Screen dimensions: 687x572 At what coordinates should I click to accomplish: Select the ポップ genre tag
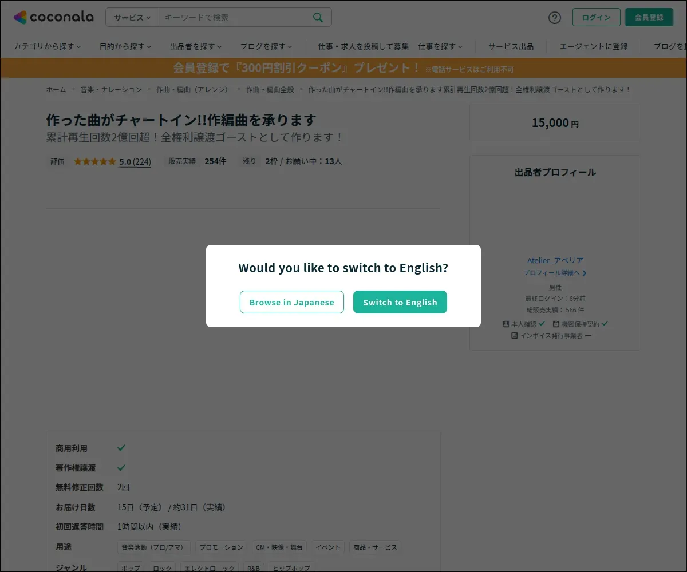click(131, 567)
